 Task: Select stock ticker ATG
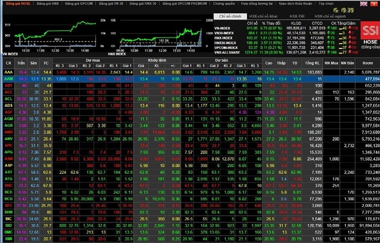coord(9,179)
